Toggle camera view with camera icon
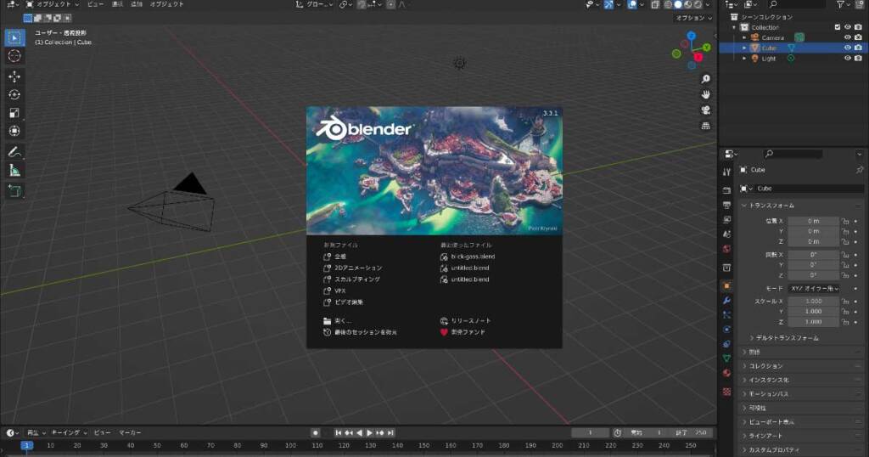869x457 pixels. point(705,110)
